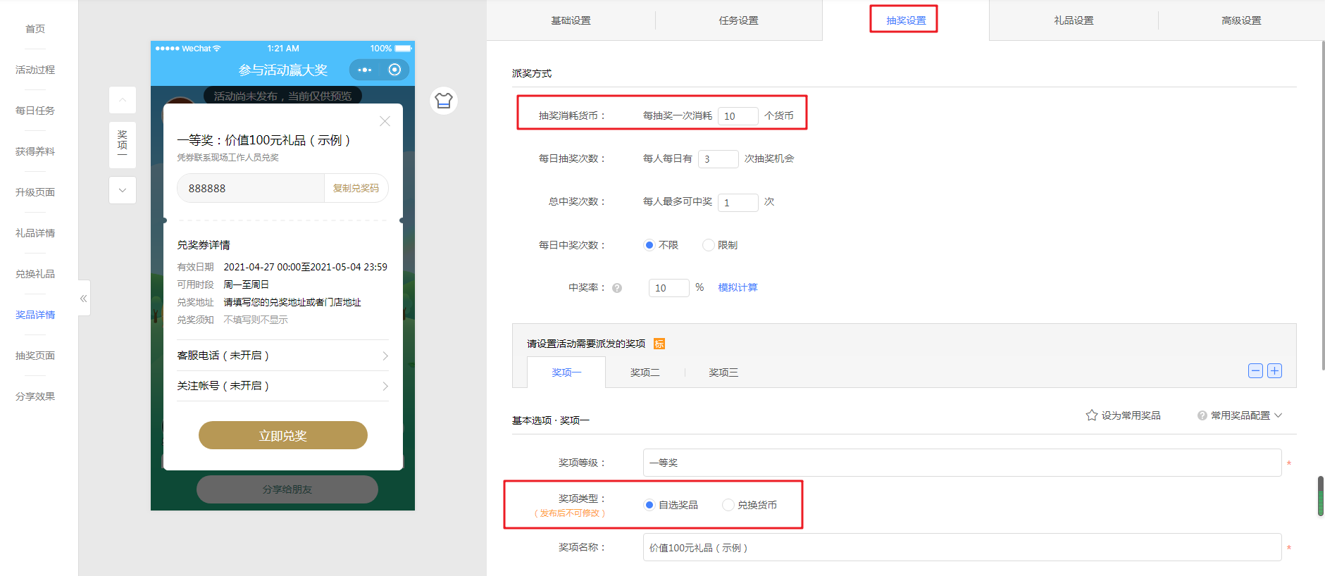Click the daily draw count input

point(719,159)
